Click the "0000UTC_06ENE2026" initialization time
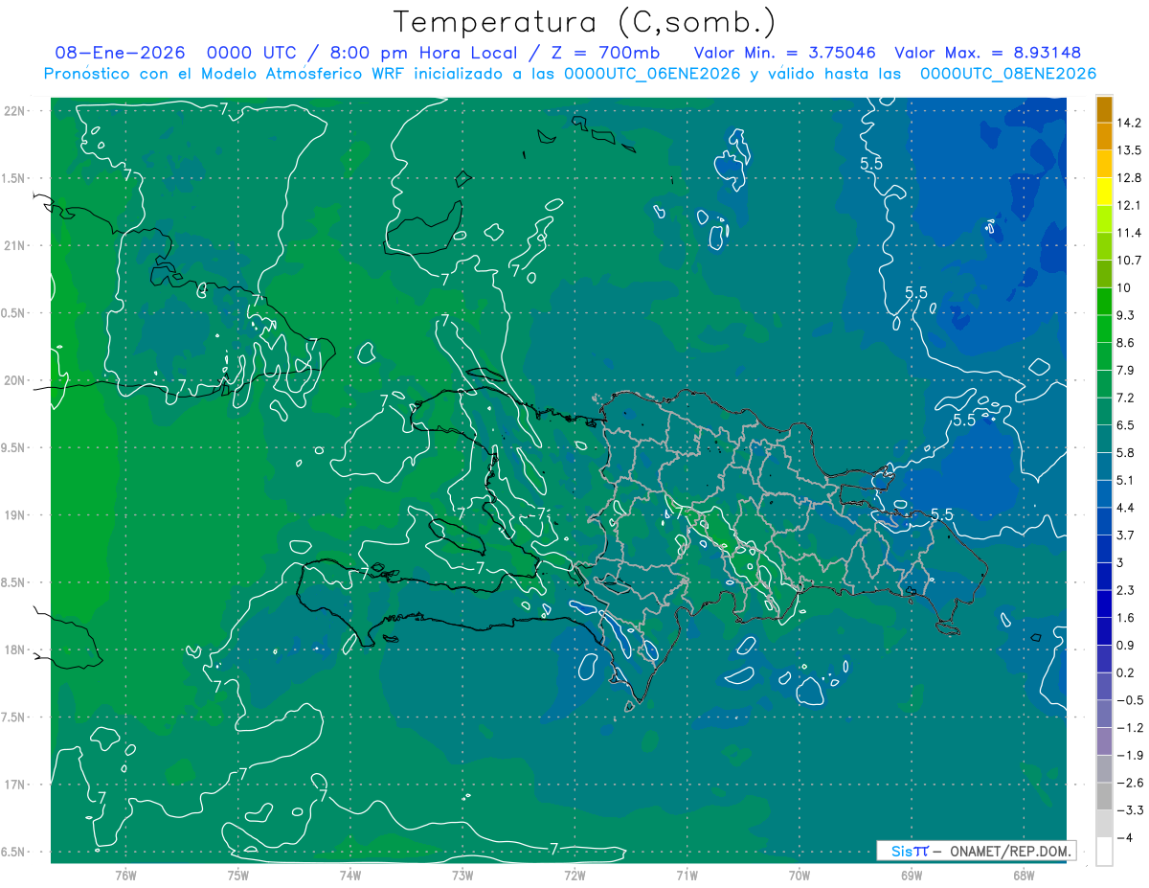Screen dimensions: 1149x888 (x=652, y=73)
